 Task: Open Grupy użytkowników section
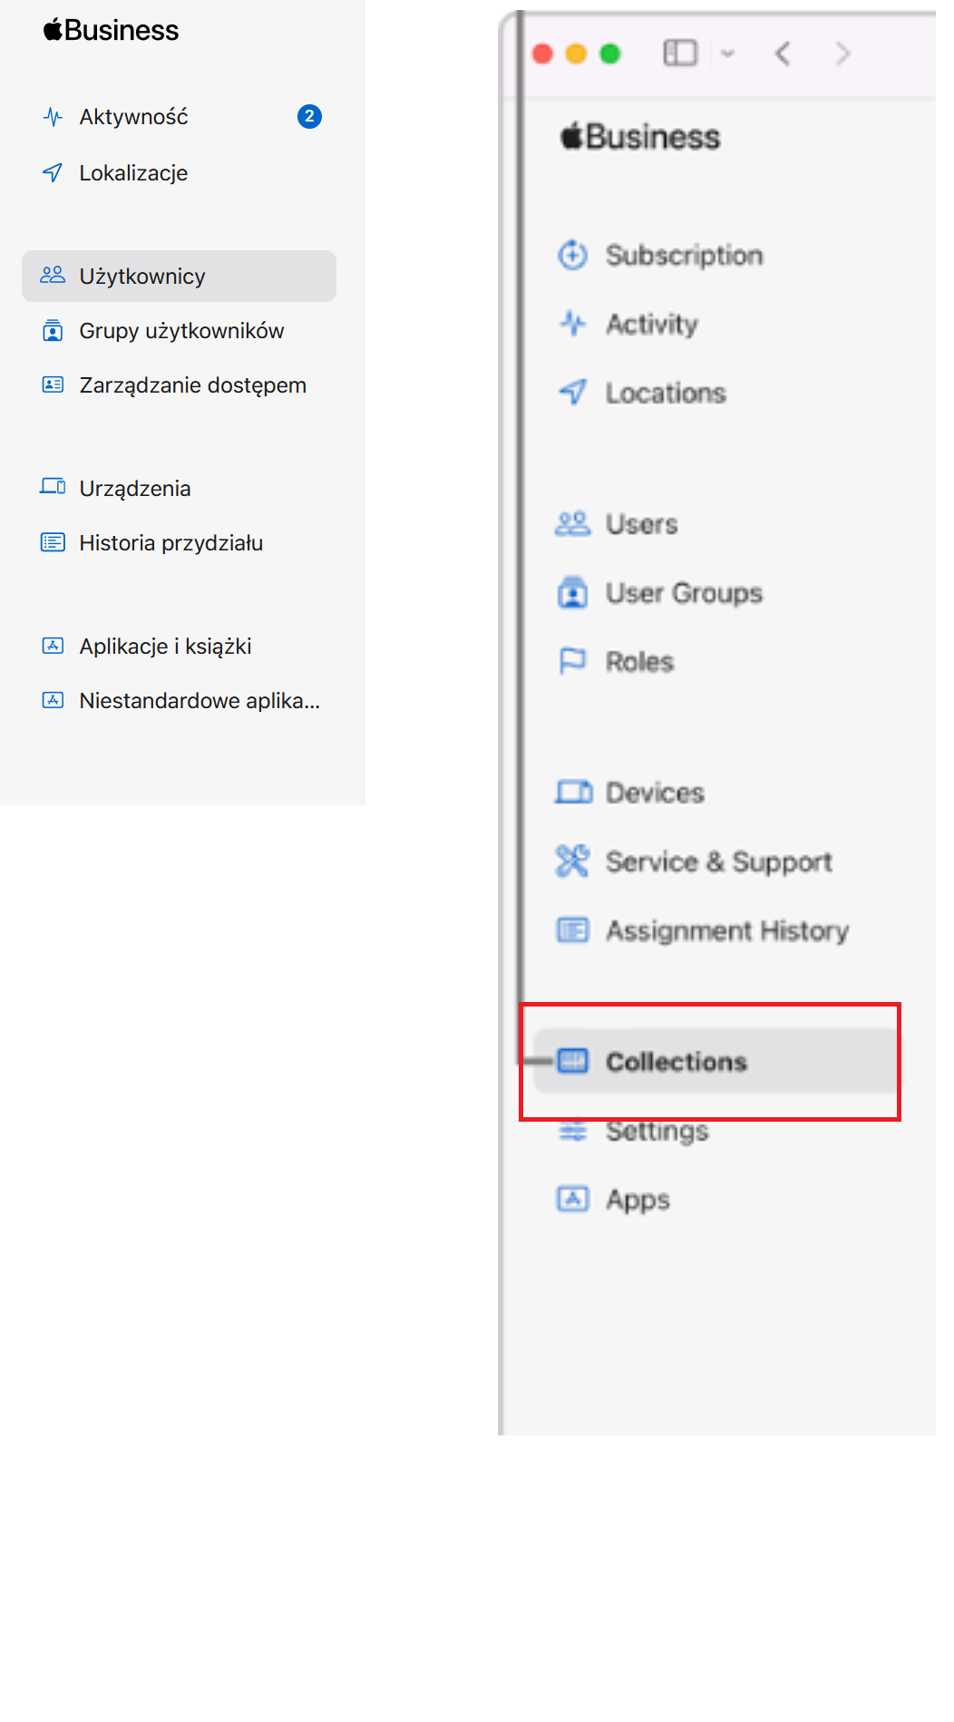tap(181, 331)
